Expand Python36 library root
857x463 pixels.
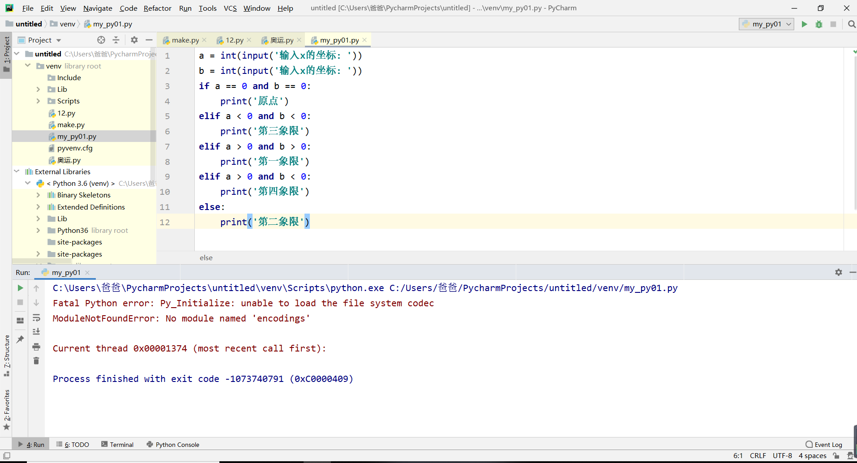[x=38, y=230]
